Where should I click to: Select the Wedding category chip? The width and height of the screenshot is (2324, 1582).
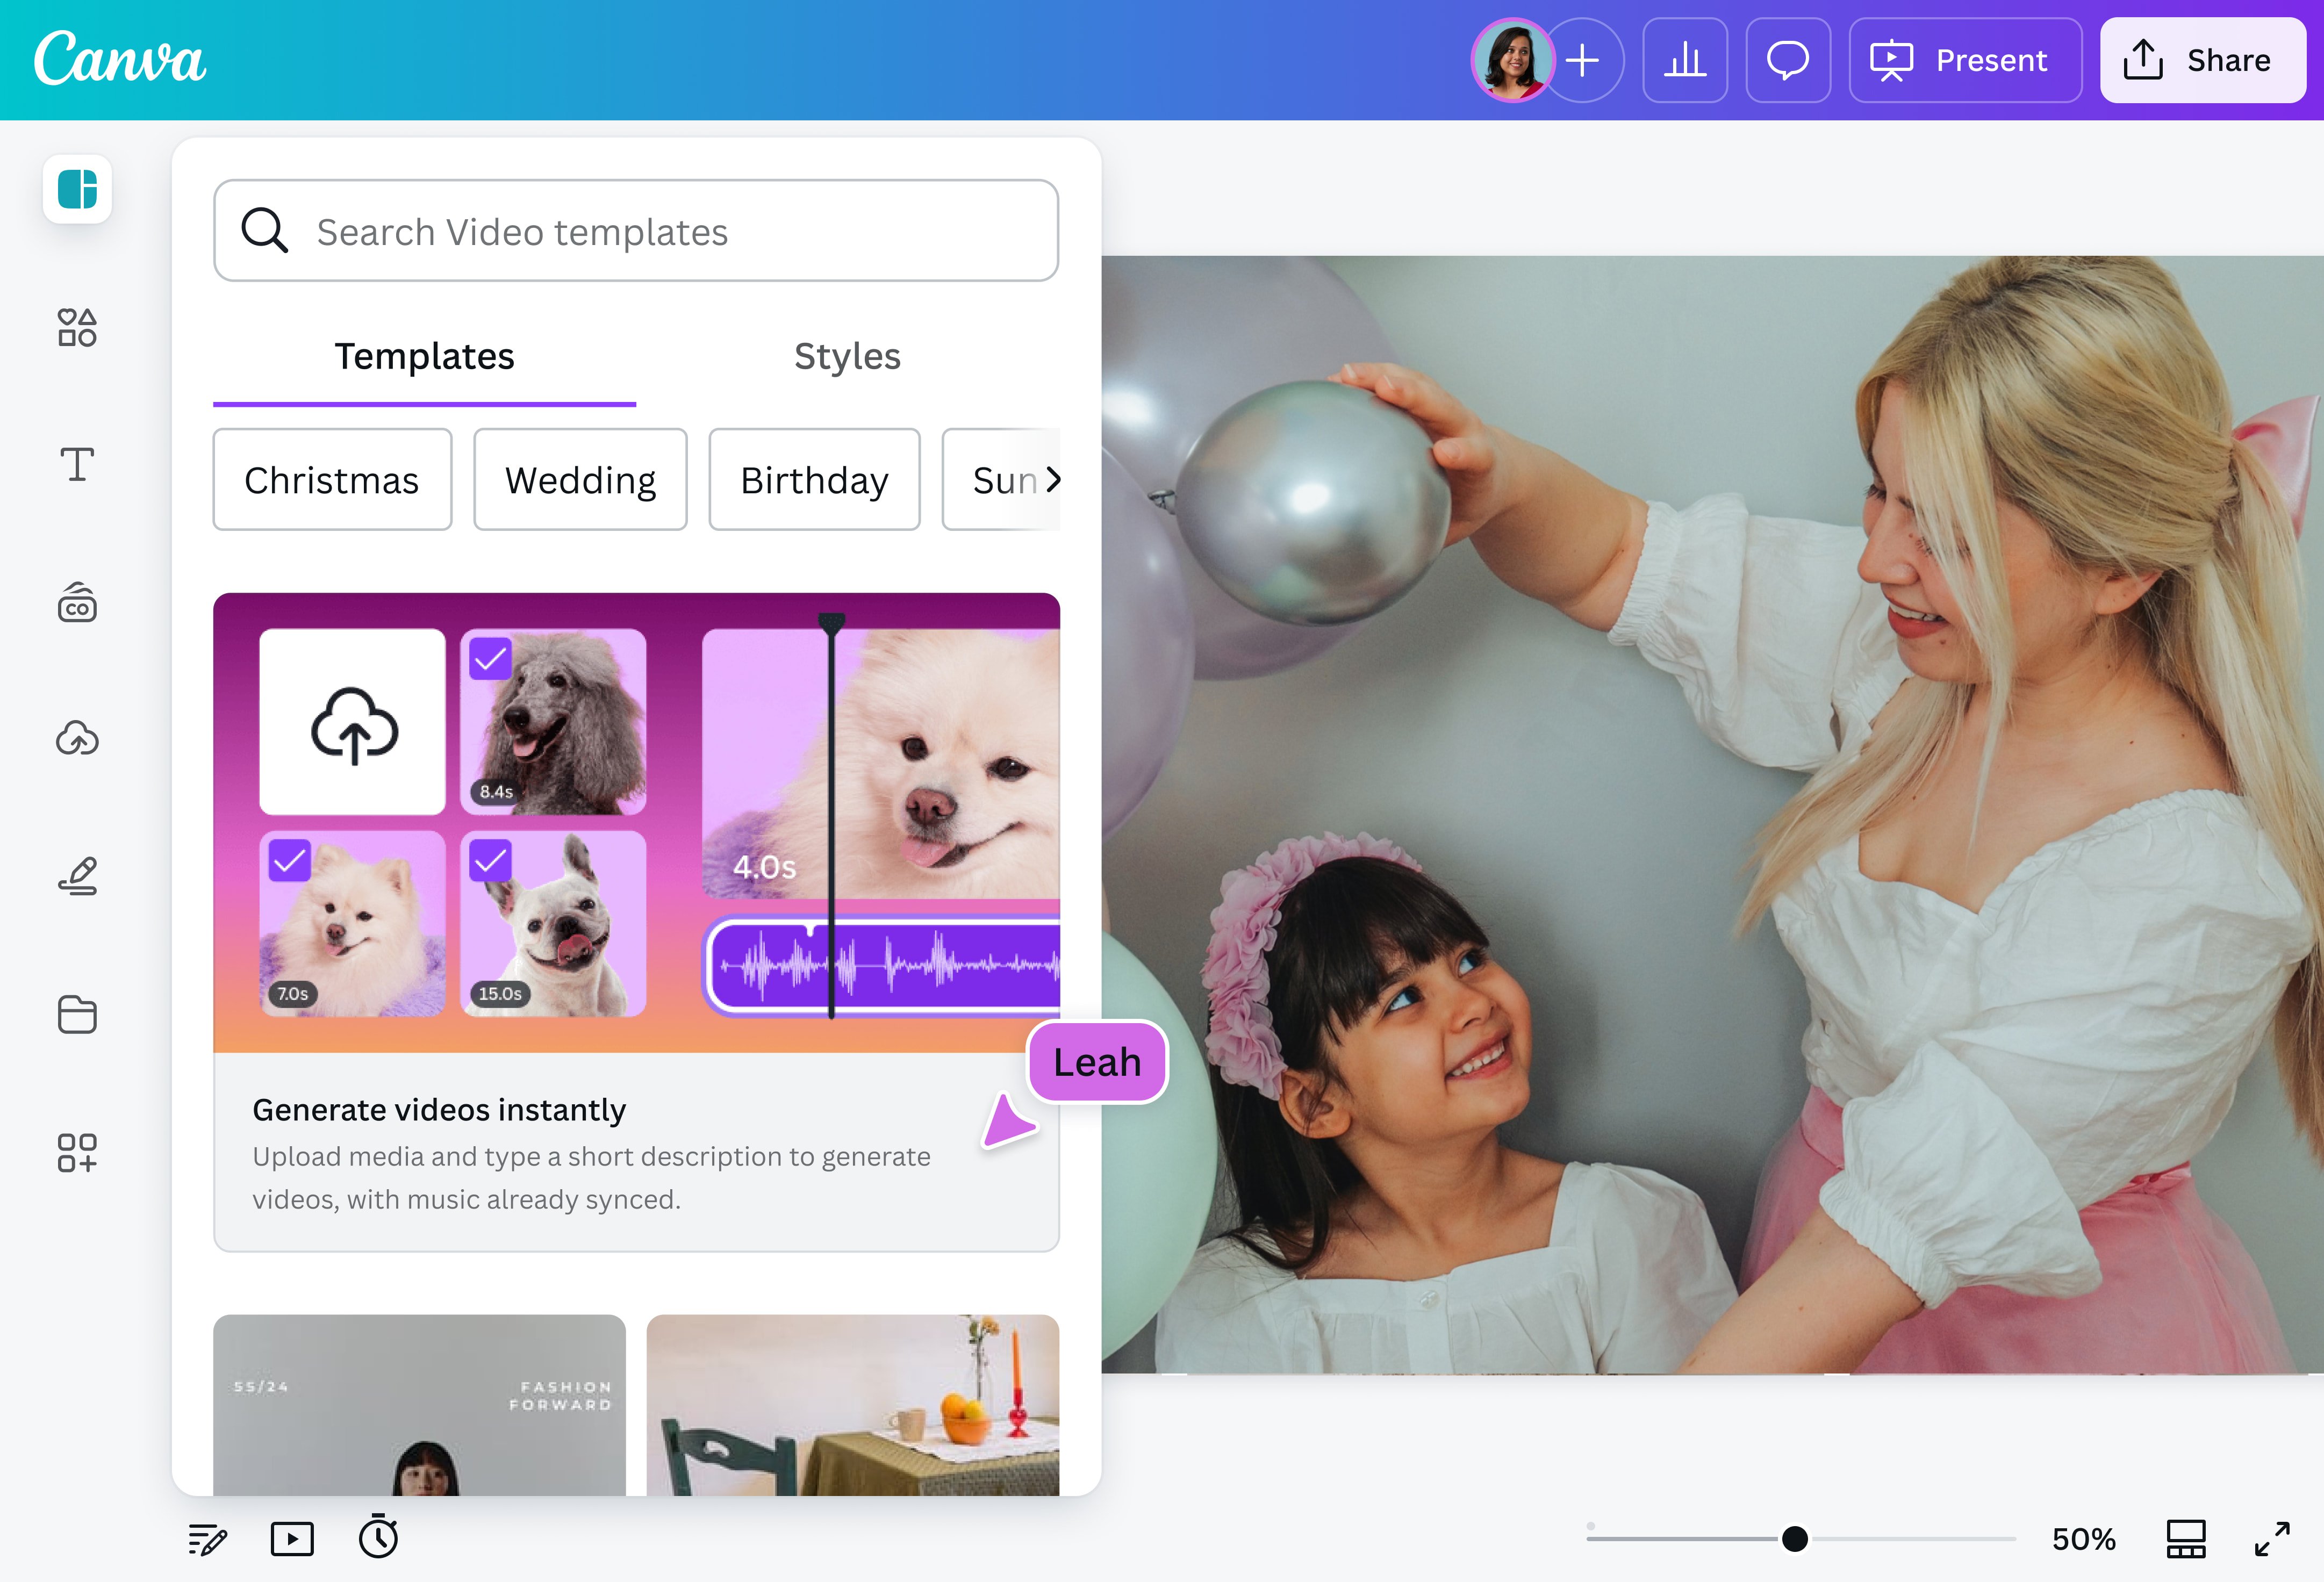pos(580,480)
